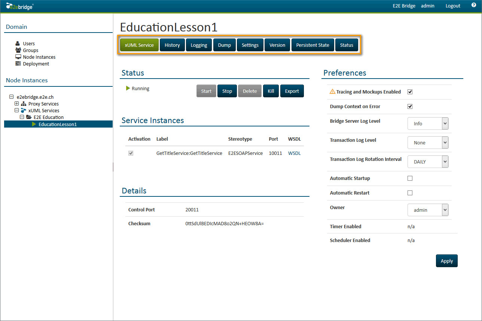This screenshot has width=482, height=321.
Task: Open Node Instances from the Domain section
Action: point(18,57)
